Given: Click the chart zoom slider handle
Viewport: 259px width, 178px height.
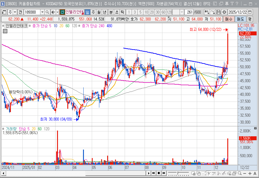Looking at the screenshot, I should (178, 173).
